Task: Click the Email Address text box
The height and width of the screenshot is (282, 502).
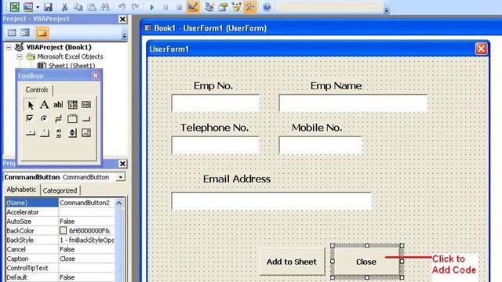Action: tap(271, 201)
